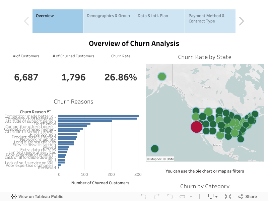This screenshot has height=201, width=268.
Task: Click the refresh data icon
Action: coord(183,197)
